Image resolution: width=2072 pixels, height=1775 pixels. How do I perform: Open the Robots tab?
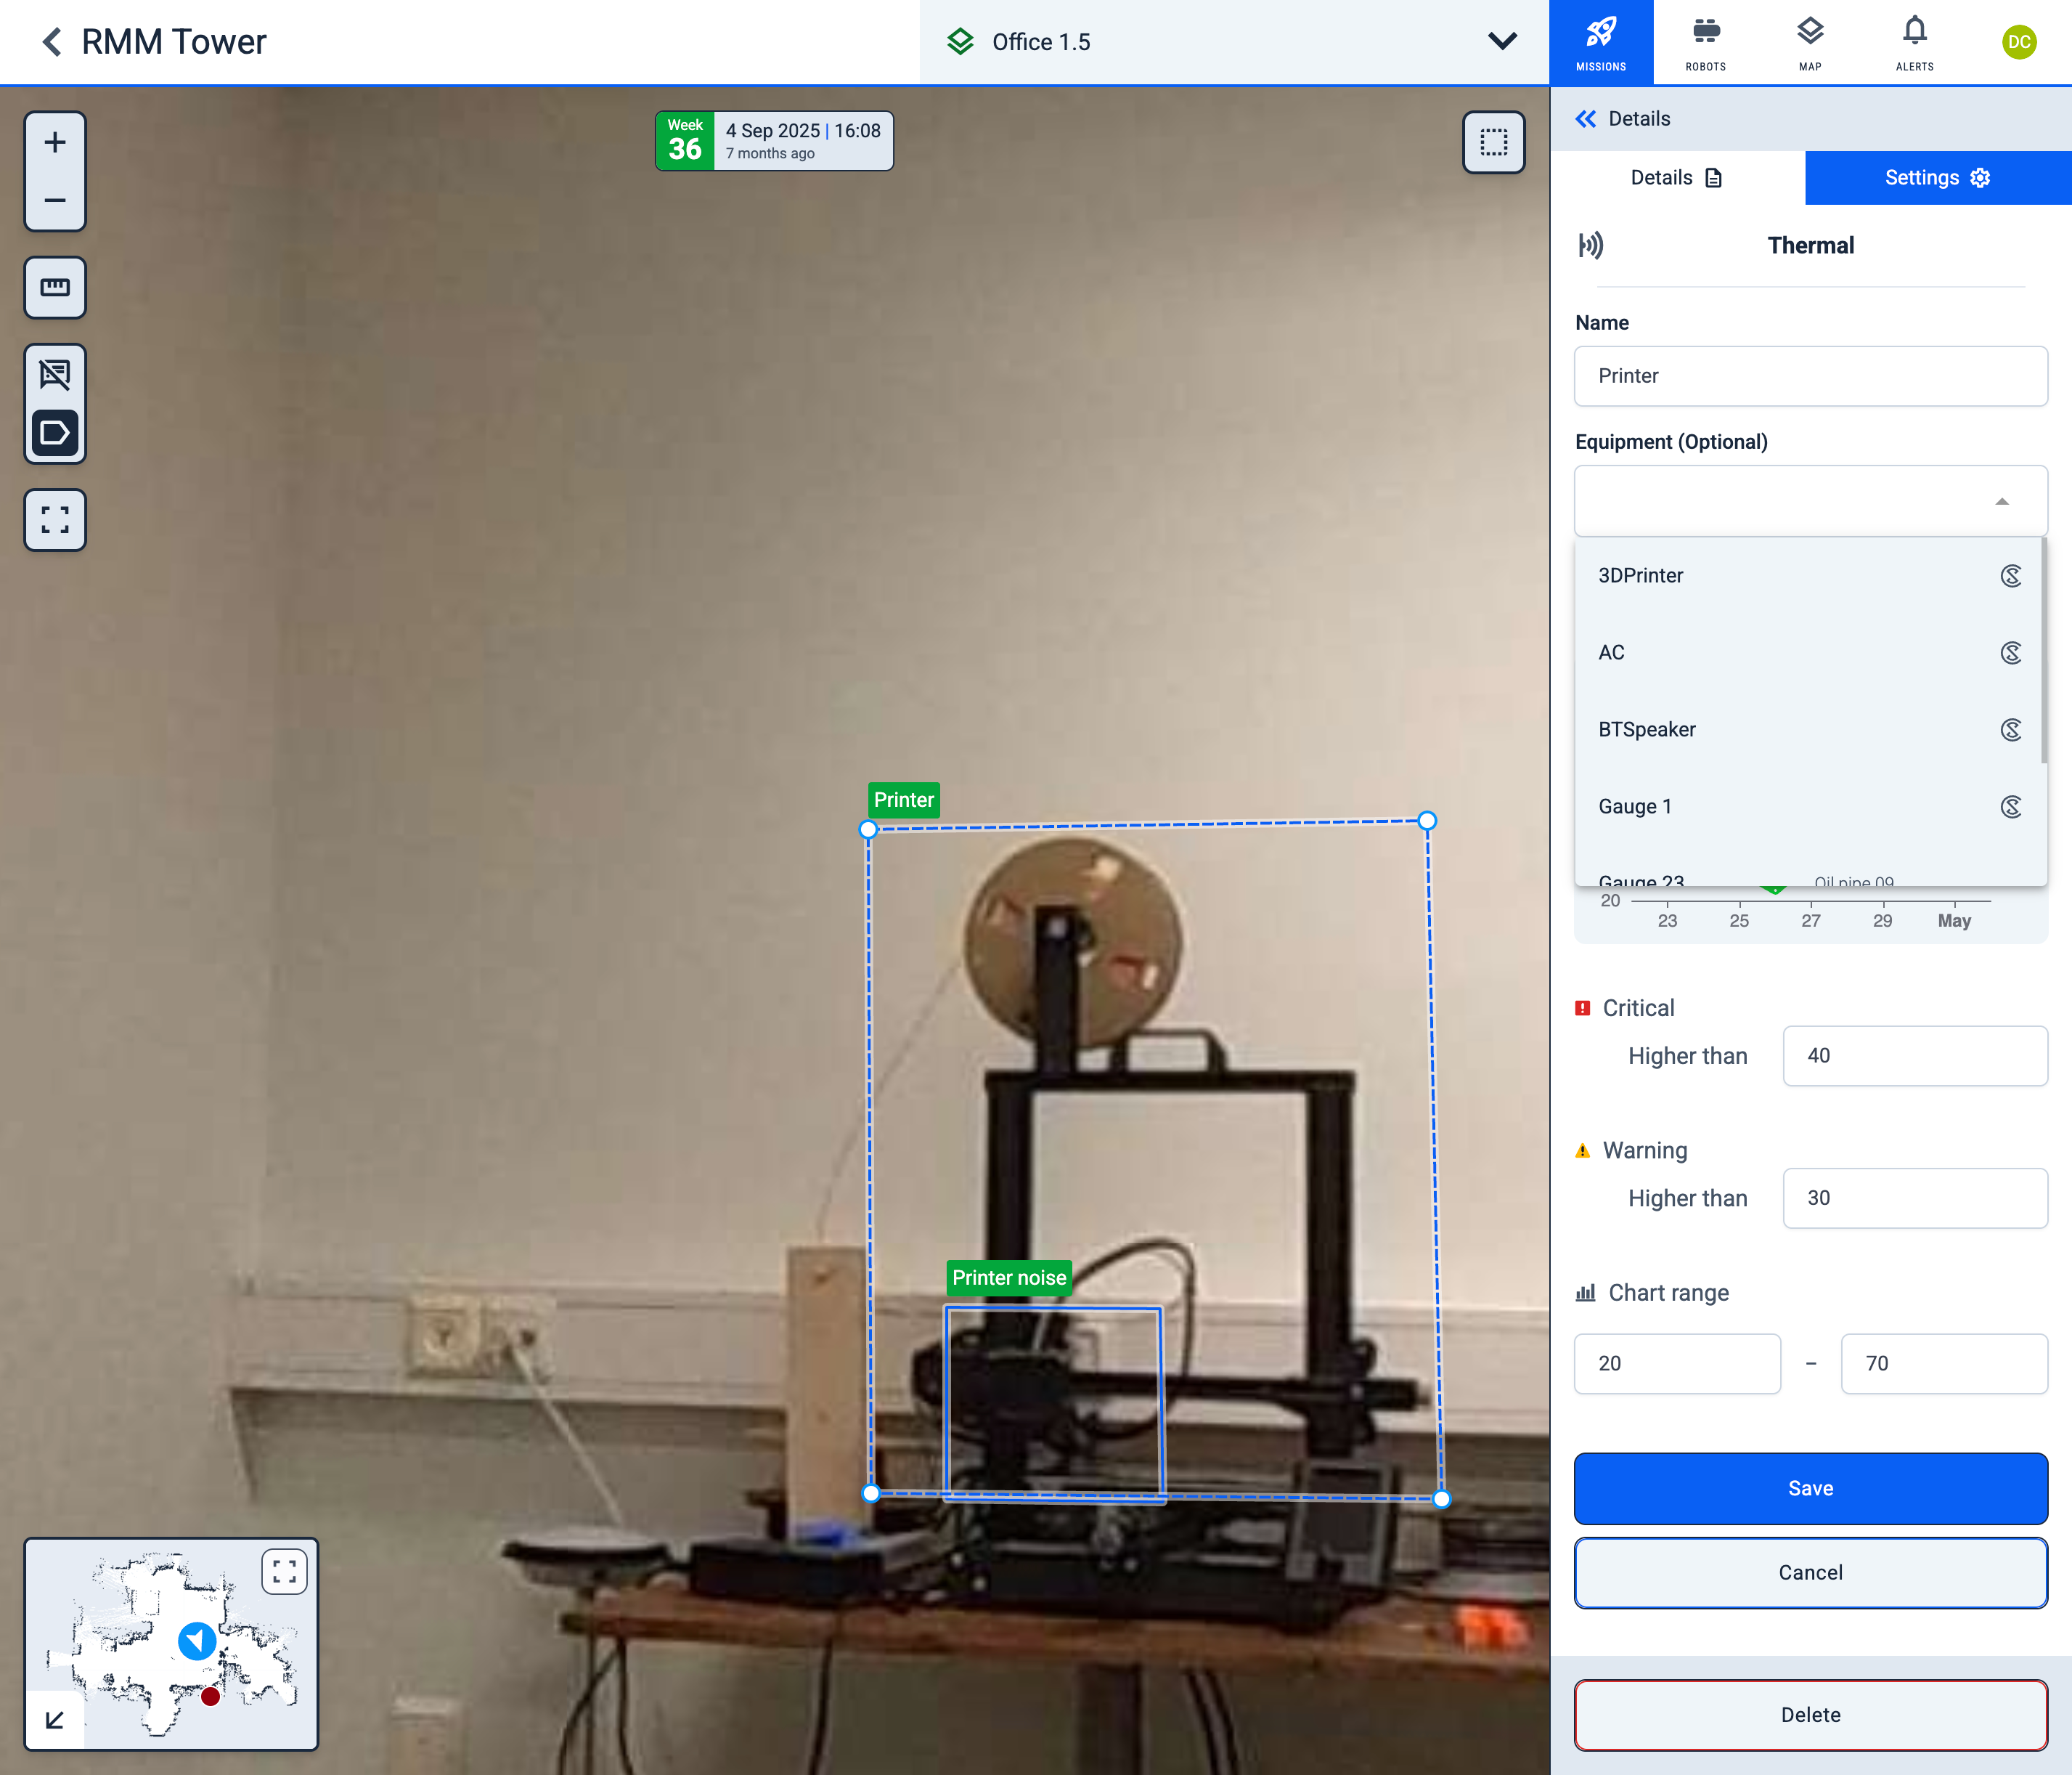pos(1705,42)
